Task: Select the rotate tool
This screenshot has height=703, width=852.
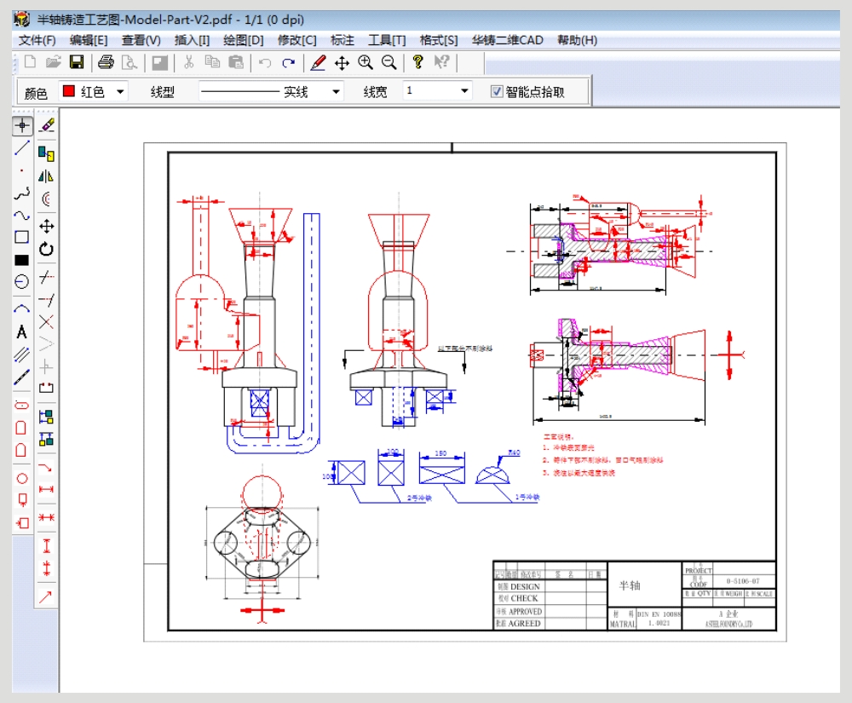Action: (x=46, y=250)
